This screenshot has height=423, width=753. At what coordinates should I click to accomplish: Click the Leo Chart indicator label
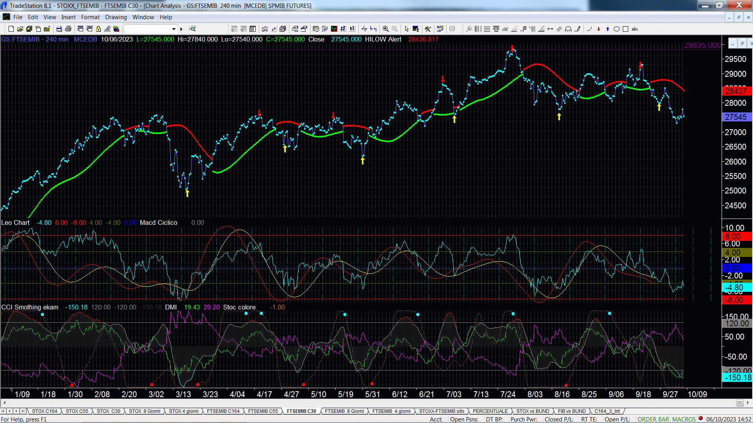15,222
